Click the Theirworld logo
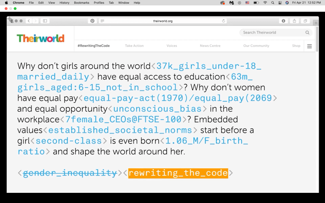This screenshot has height=203, width=325. coord(40,38)
